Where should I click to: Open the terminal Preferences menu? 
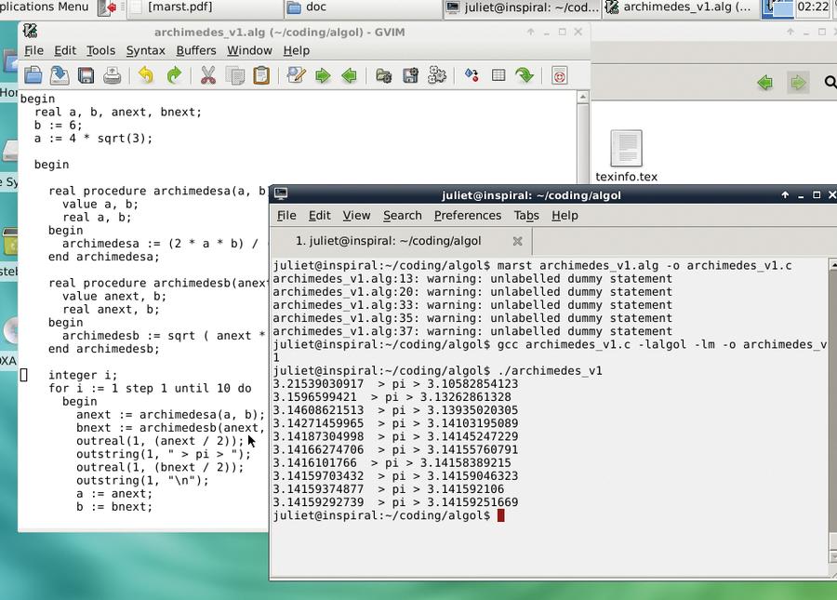pos(468,216)
